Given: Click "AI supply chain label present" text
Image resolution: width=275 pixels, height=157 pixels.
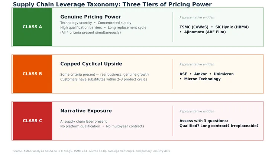Looking at the screenshot, I should tap(83, 121).
